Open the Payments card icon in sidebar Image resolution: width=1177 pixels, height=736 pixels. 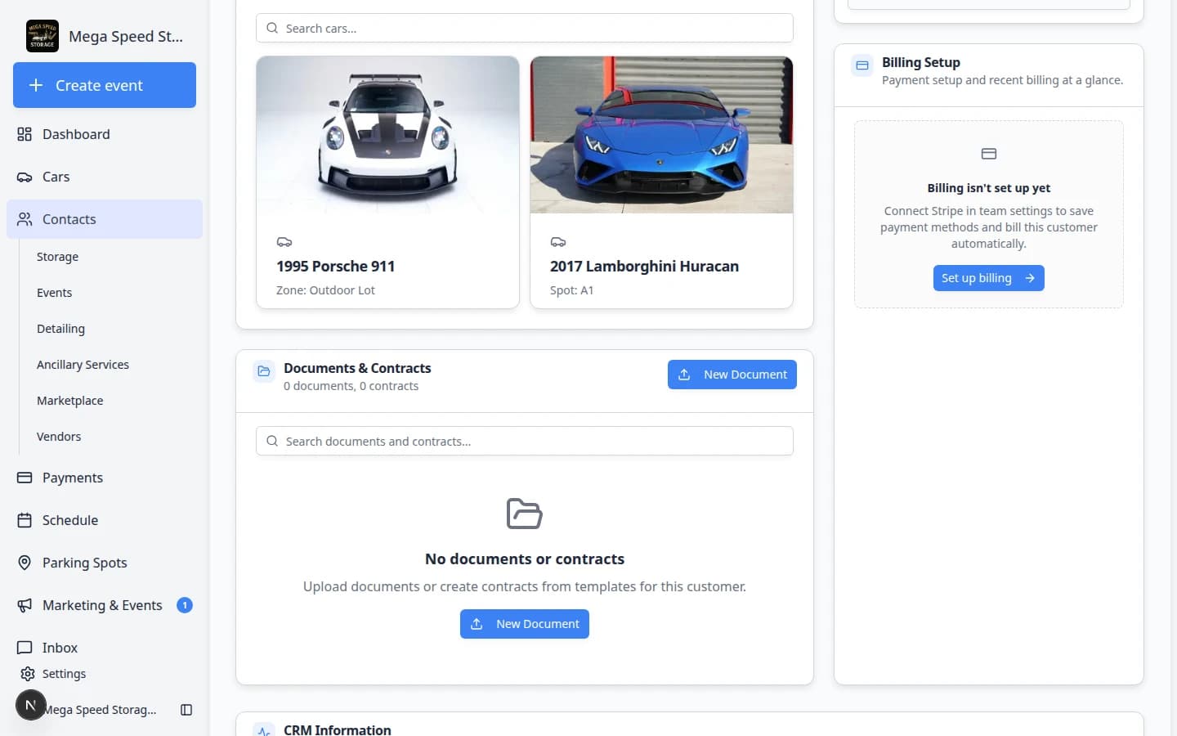[25, 478]
